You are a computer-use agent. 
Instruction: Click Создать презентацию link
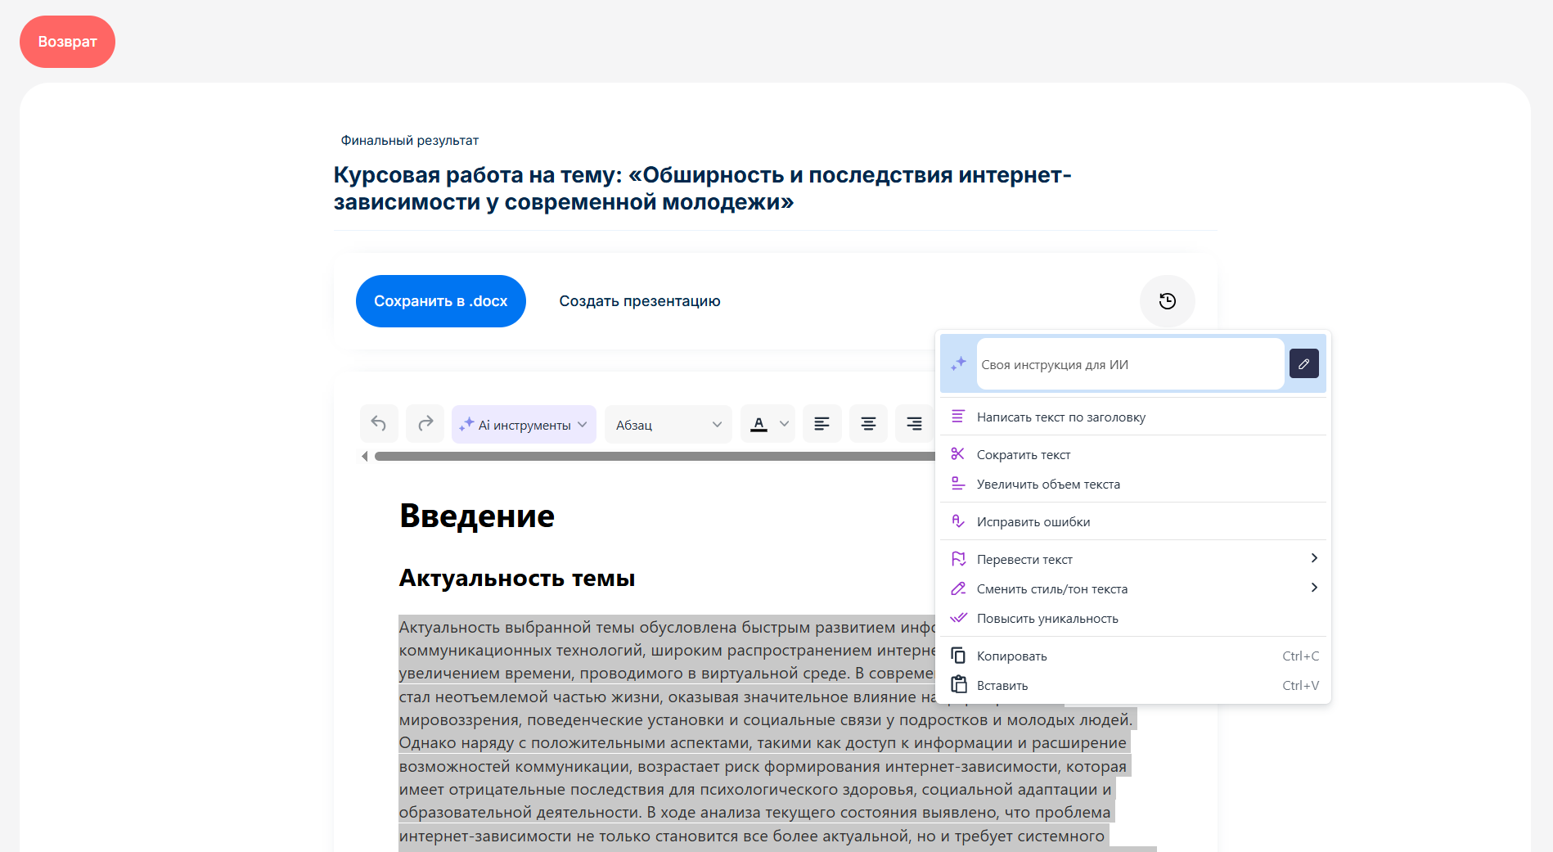pos(639,301)
